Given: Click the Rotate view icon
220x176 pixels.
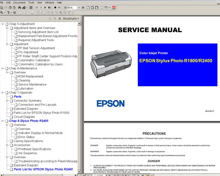Looking at the screenshot, I should tap(106, 8).
